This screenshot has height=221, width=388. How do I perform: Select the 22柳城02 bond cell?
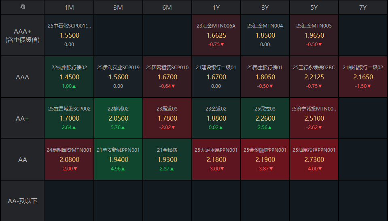point(118,118)
